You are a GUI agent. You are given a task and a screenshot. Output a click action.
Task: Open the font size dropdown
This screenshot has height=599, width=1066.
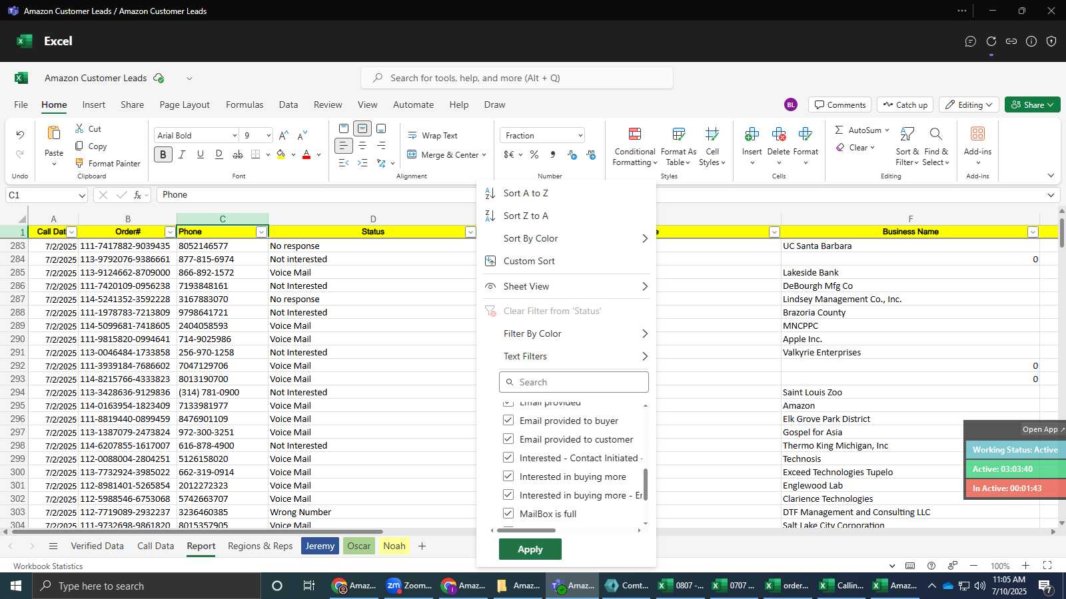268,135
